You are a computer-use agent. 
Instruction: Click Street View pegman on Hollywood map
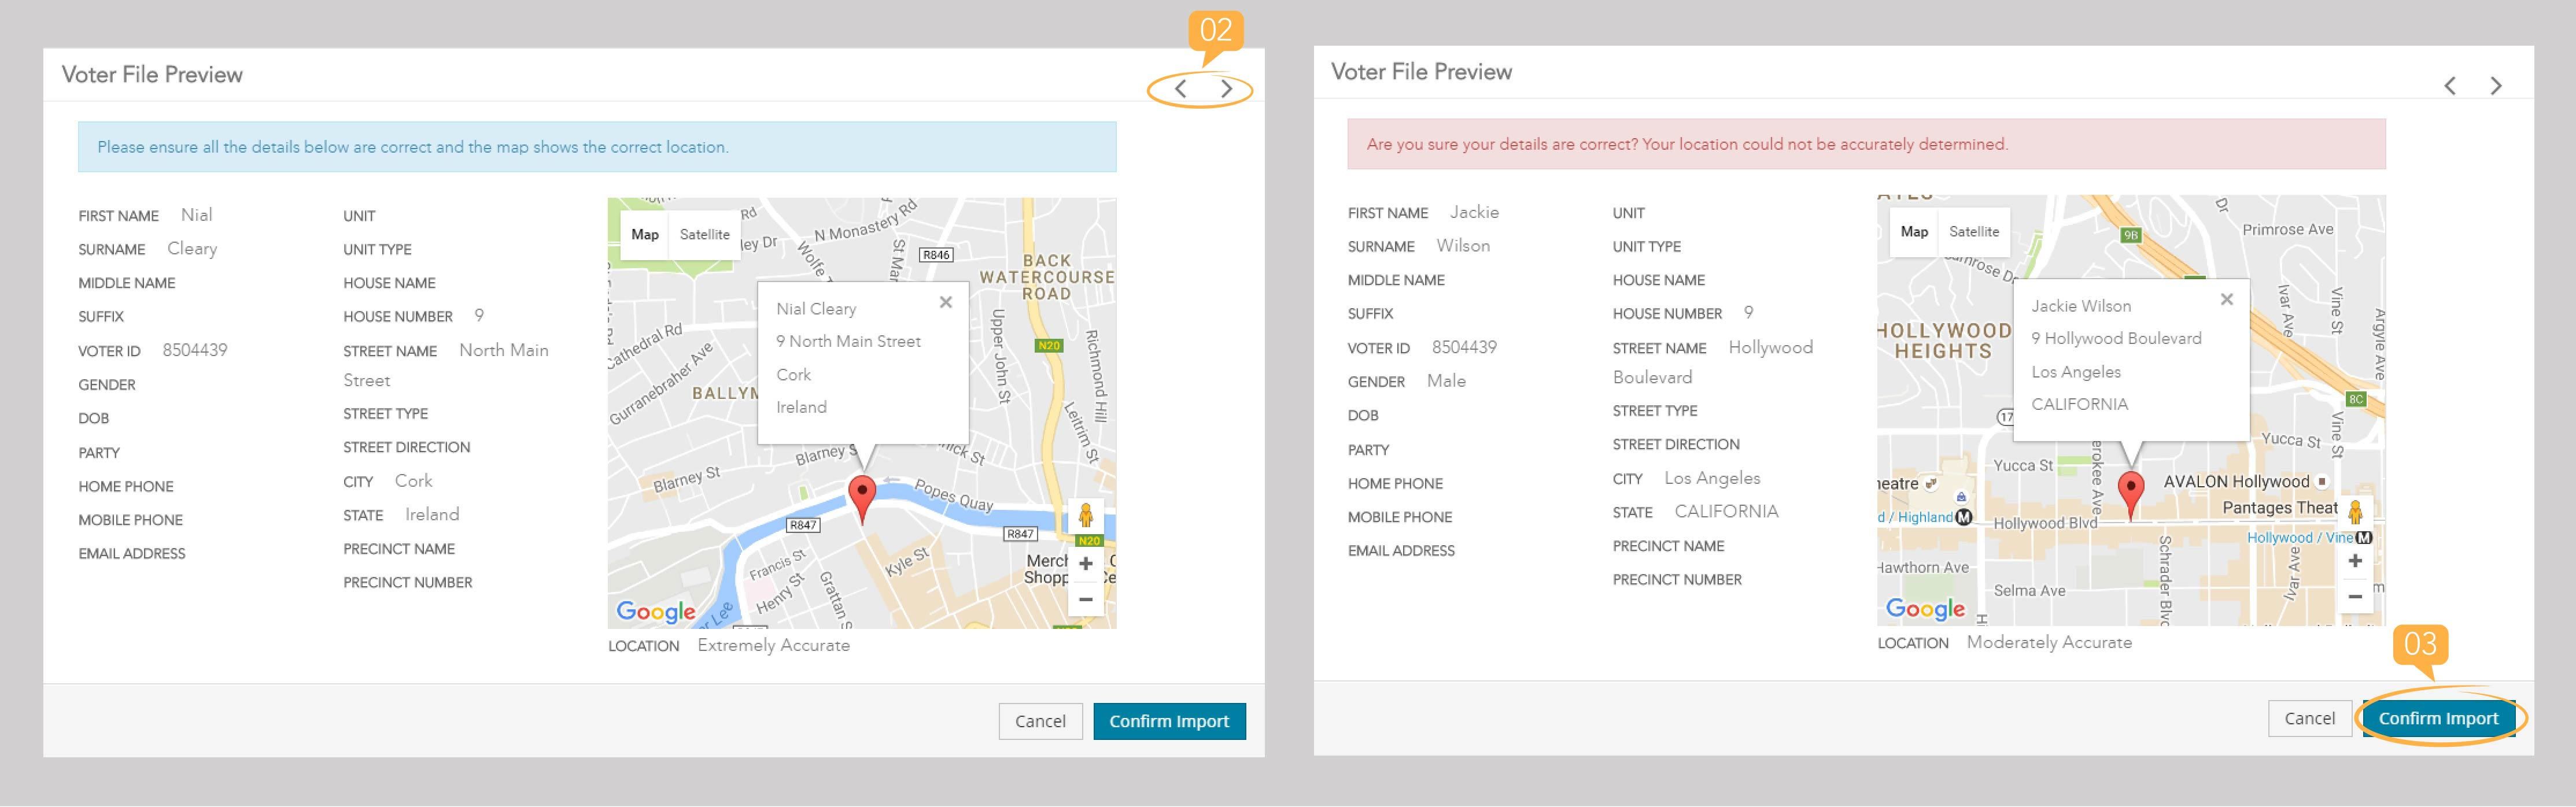[2355, 513]
